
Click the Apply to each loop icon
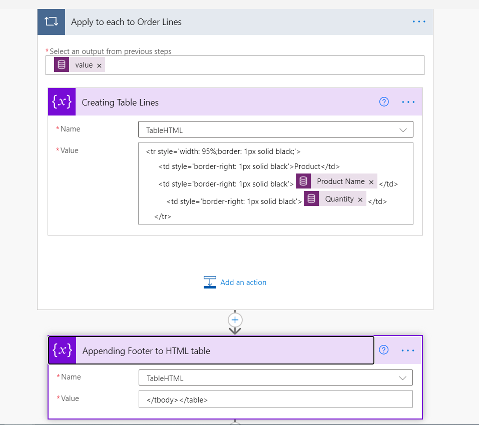coord(51,22)
